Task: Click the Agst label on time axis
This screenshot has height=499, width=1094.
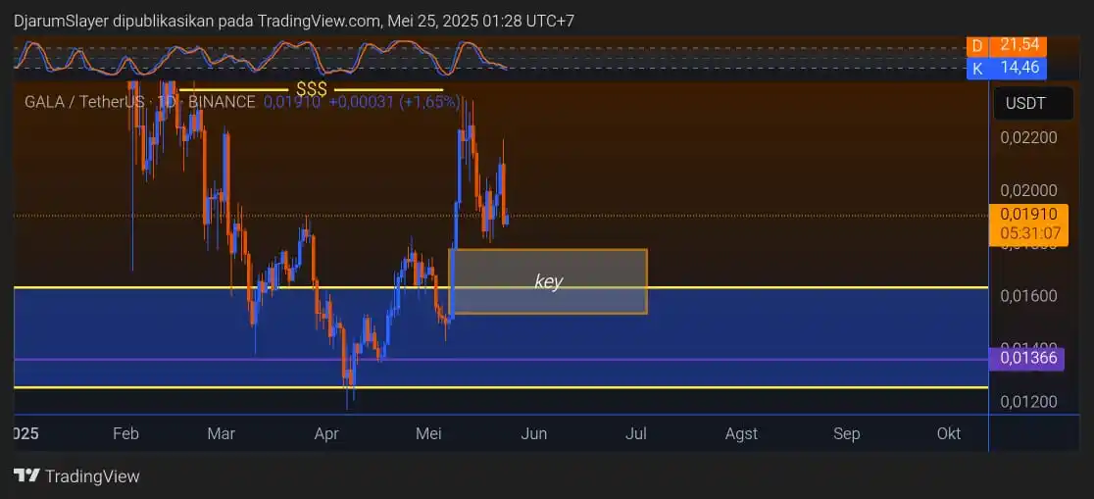Action: coord(741,433)
